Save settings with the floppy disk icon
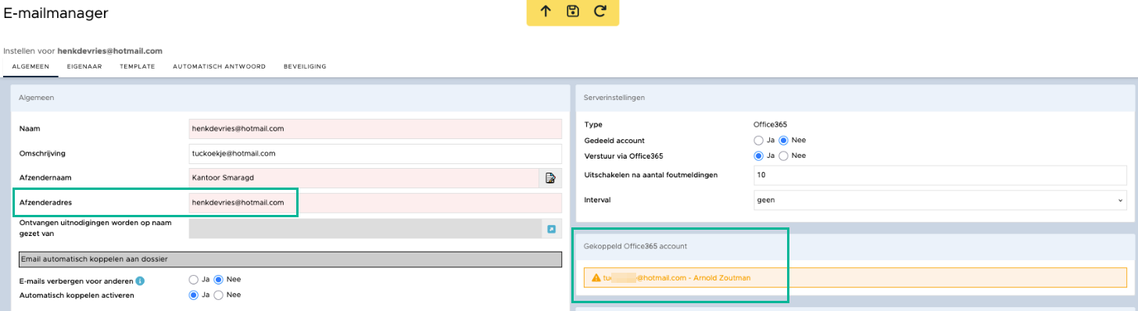 click(573, 11)
